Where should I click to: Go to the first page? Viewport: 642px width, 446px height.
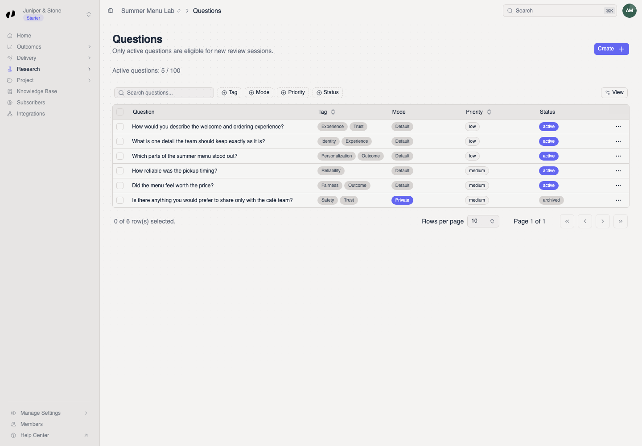coord(567,221)
